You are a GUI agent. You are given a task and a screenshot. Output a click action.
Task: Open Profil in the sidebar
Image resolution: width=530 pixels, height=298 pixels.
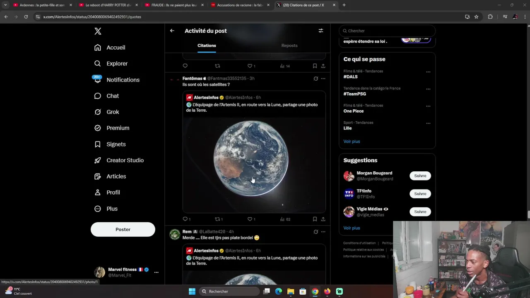107,193
